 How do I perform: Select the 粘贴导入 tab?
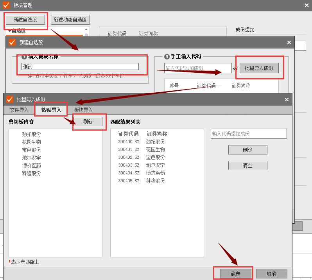51,110
